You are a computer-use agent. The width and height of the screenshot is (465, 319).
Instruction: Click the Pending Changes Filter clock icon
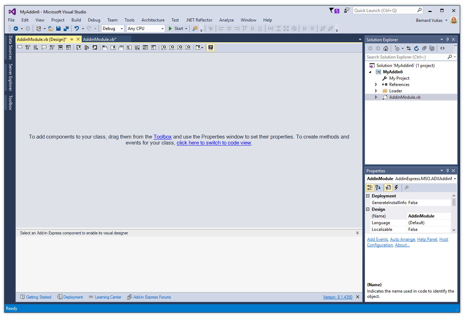coord(397,48)
